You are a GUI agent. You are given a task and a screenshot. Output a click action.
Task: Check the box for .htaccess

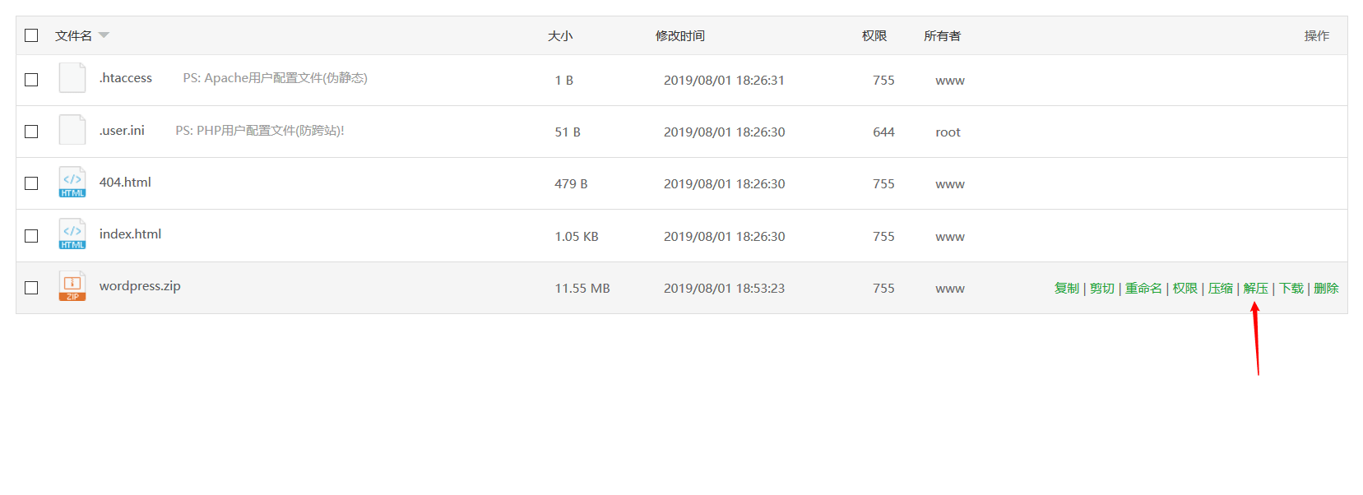click(31, 80)
